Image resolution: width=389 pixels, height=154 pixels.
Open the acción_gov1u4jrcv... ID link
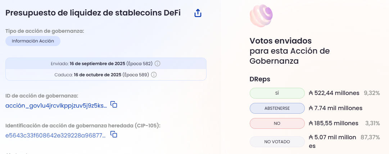pos(56,105)
